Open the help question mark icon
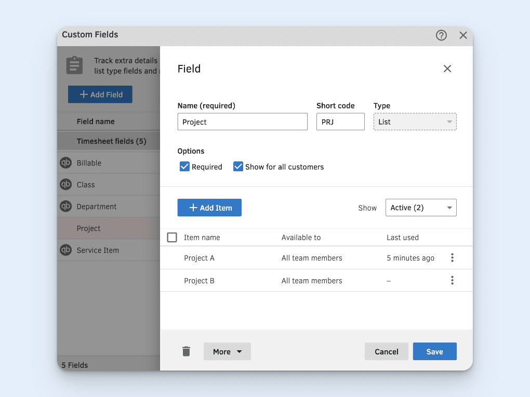The height and width of the screenshot is (397, 530). [441, 35]
